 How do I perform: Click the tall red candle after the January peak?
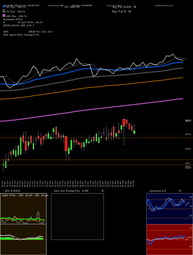[66, 144]
